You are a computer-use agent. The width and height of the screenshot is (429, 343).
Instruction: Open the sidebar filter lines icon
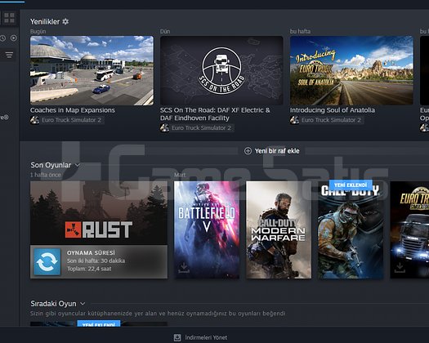tap(9, 55)
